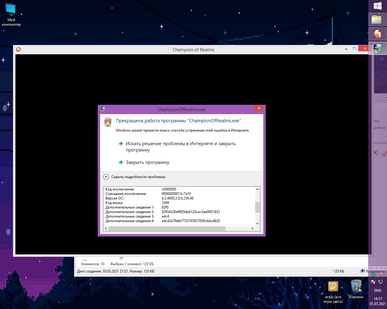Click the taskbar scroll left arrow
The image size is (387, 309).
(371, 268)
